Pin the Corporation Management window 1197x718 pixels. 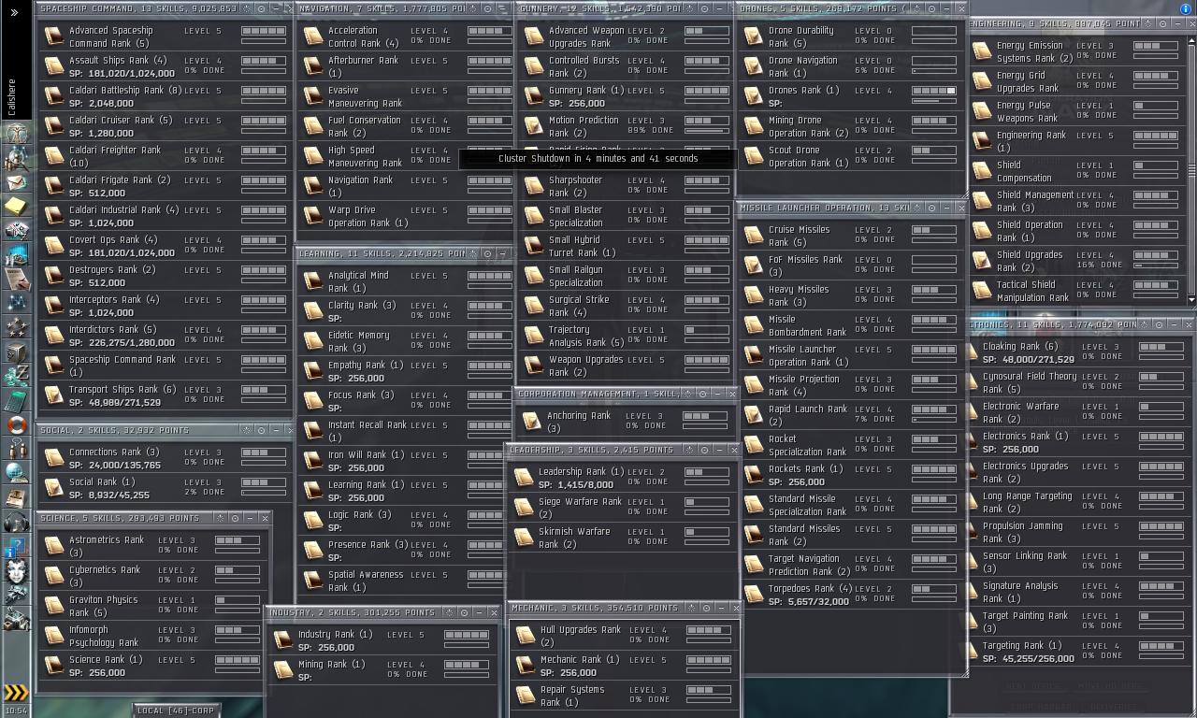687,394
